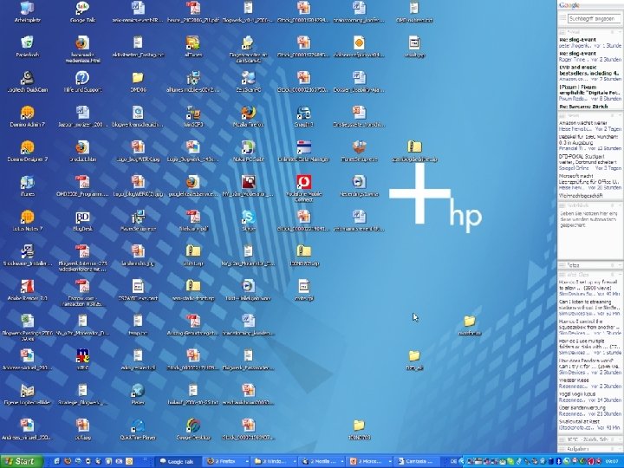
Task: Select the Vodafone Mobile Connect shortcut
Action: tap(303, 189)
